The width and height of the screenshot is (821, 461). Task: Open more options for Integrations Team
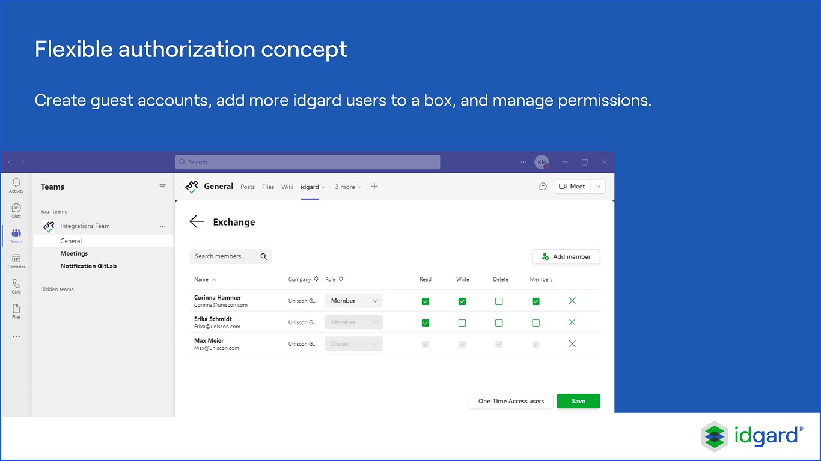point(162,226)
